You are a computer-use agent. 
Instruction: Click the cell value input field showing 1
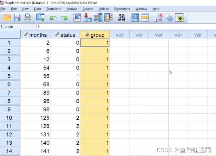coord(126,27)
